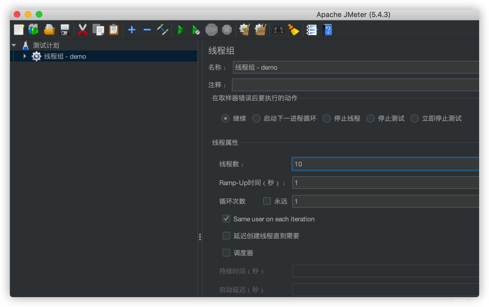
Task: Click the Toggle enable/disable icon
Action: (x=163, y=30)
